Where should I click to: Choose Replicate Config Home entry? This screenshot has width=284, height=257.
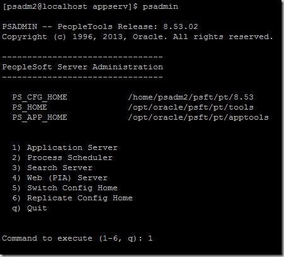click(x=72, y=198)
